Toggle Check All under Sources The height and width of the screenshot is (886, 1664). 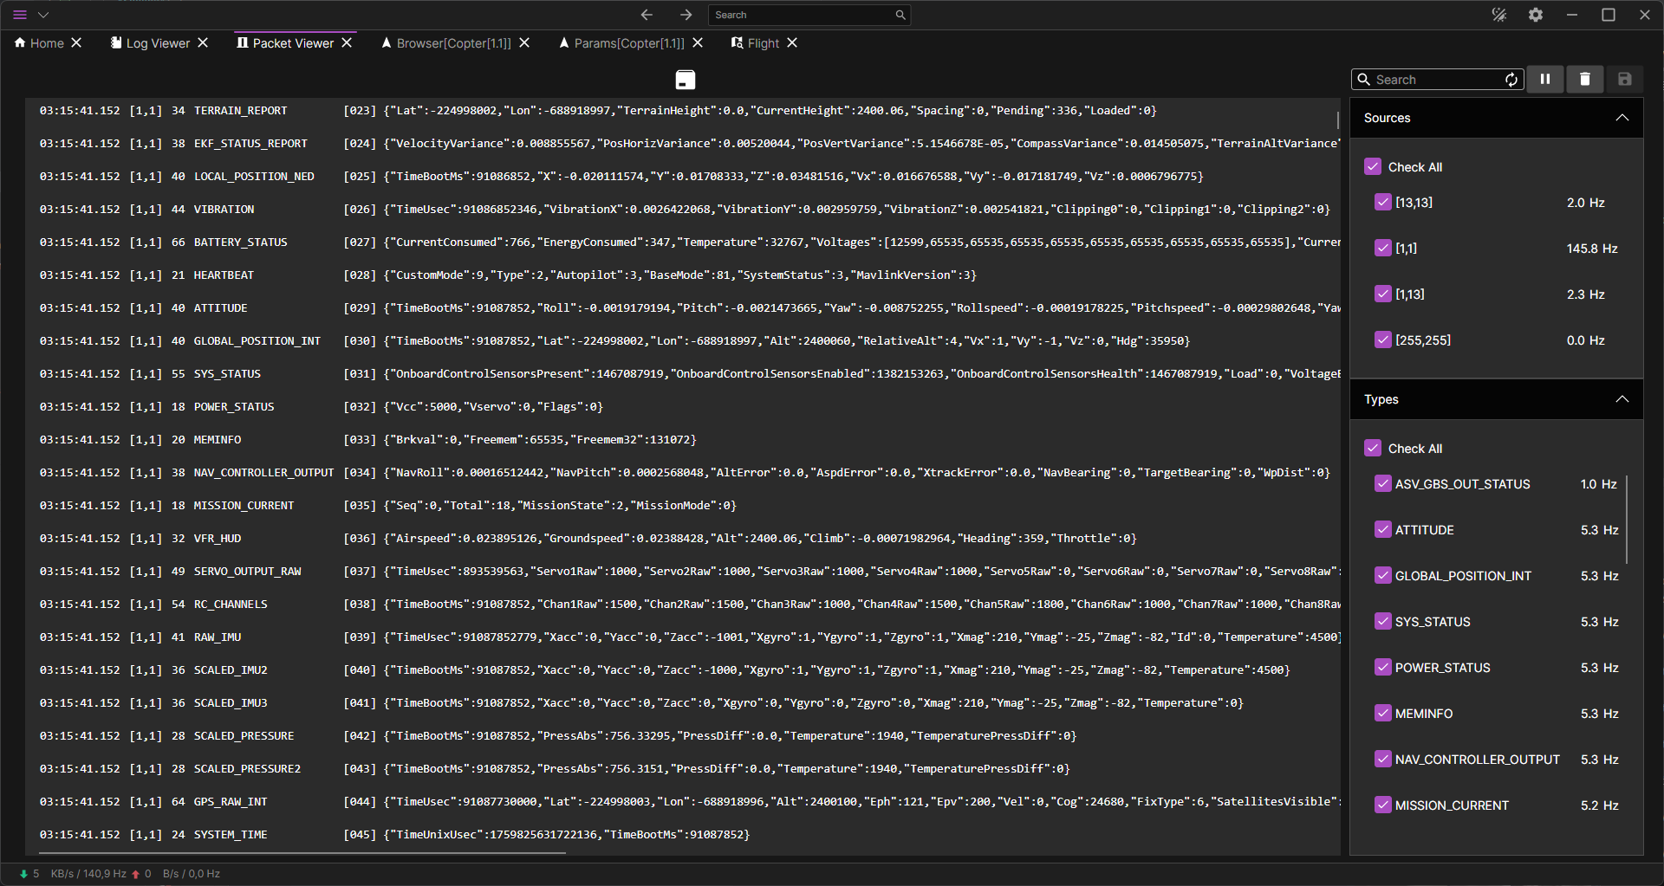point(1372,167)
